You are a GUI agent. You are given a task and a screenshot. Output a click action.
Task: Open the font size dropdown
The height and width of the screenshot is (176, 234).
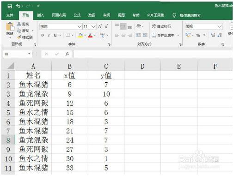(x=93, y=26)
